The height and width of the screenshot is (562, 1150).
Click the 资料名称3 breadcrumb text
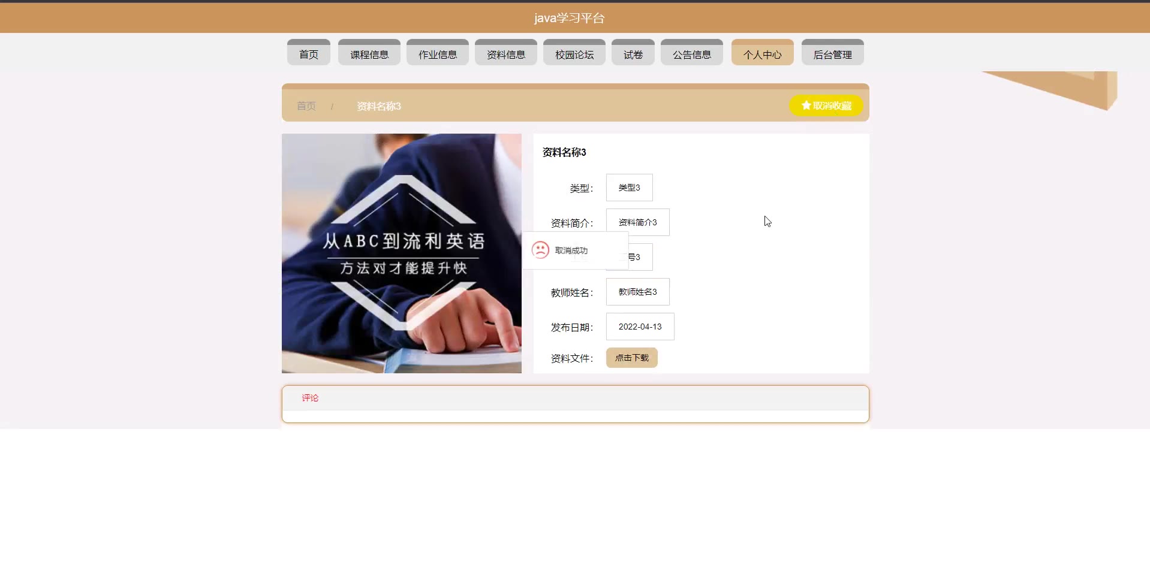pos(379,106)
